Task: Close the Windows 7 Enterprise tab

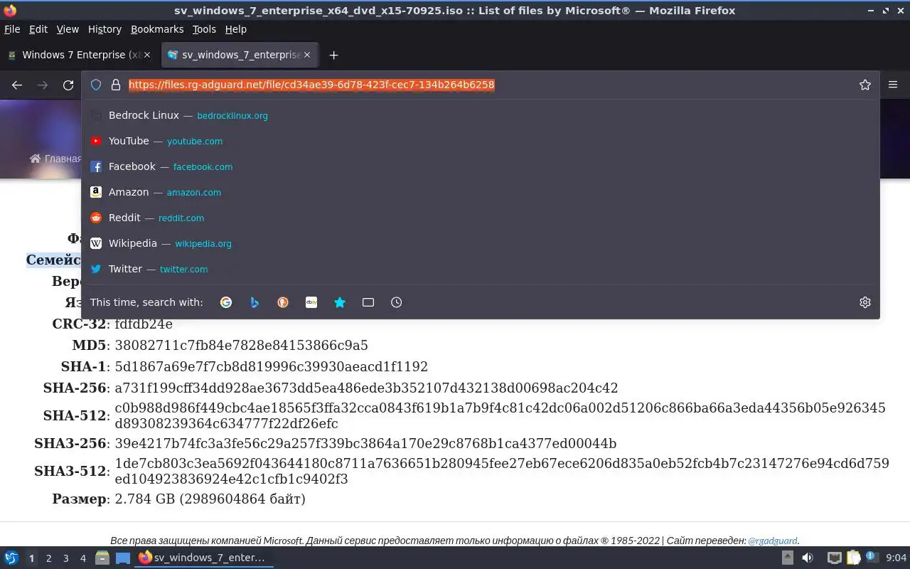Action: tap(147, 55)
